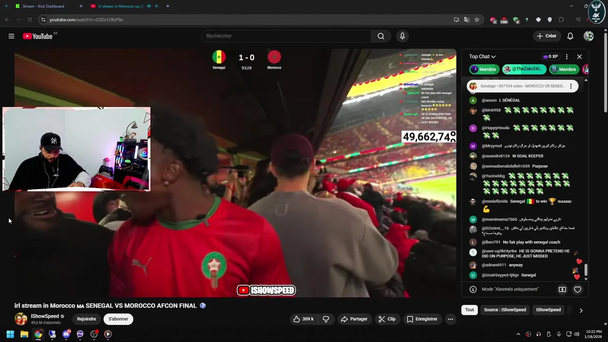Select the Source : IShowSpeed chip
This screenshot has height=342, width=608.
tap(505, 310)
